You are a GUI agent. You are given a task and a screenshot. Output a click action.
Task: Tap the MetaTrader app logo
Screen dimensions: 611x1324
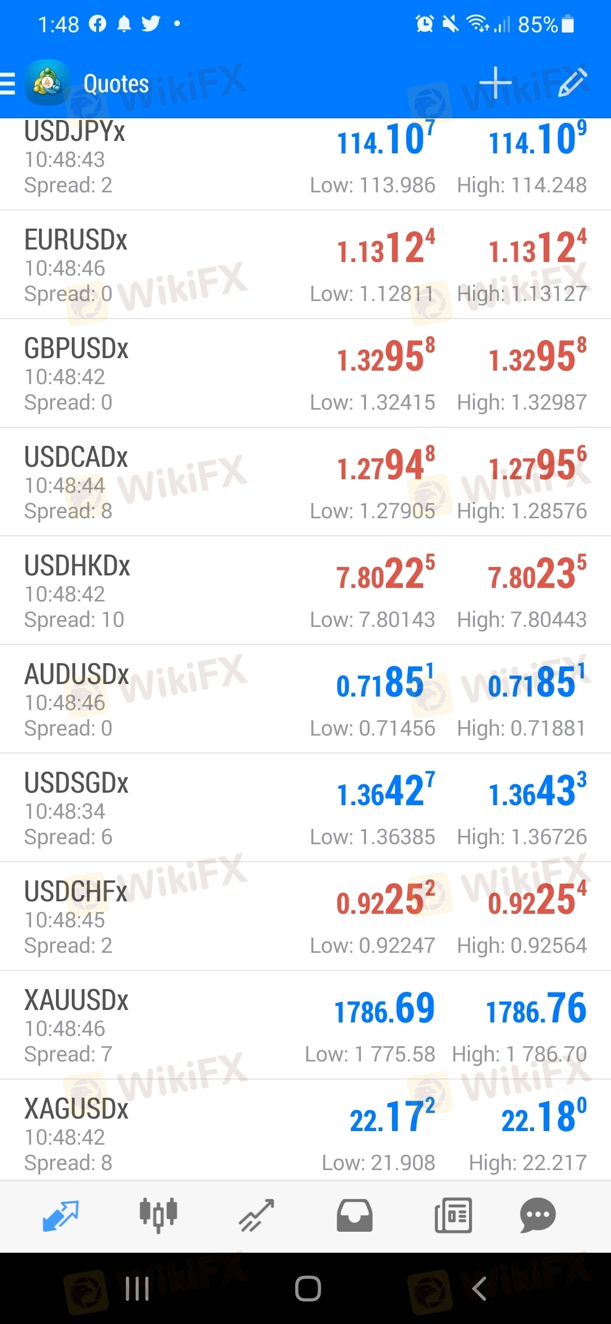(x=48, y=83)
